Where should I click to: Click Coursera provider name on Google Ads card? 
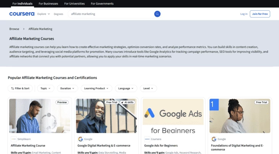click(x=156, y=139)
